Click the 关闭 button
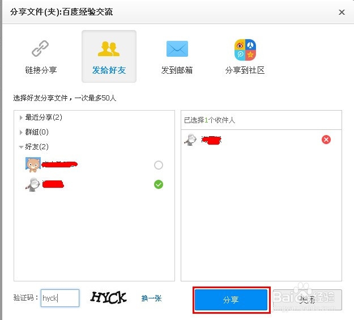Screen dimensions: 354x320 [x=307, y=300]
